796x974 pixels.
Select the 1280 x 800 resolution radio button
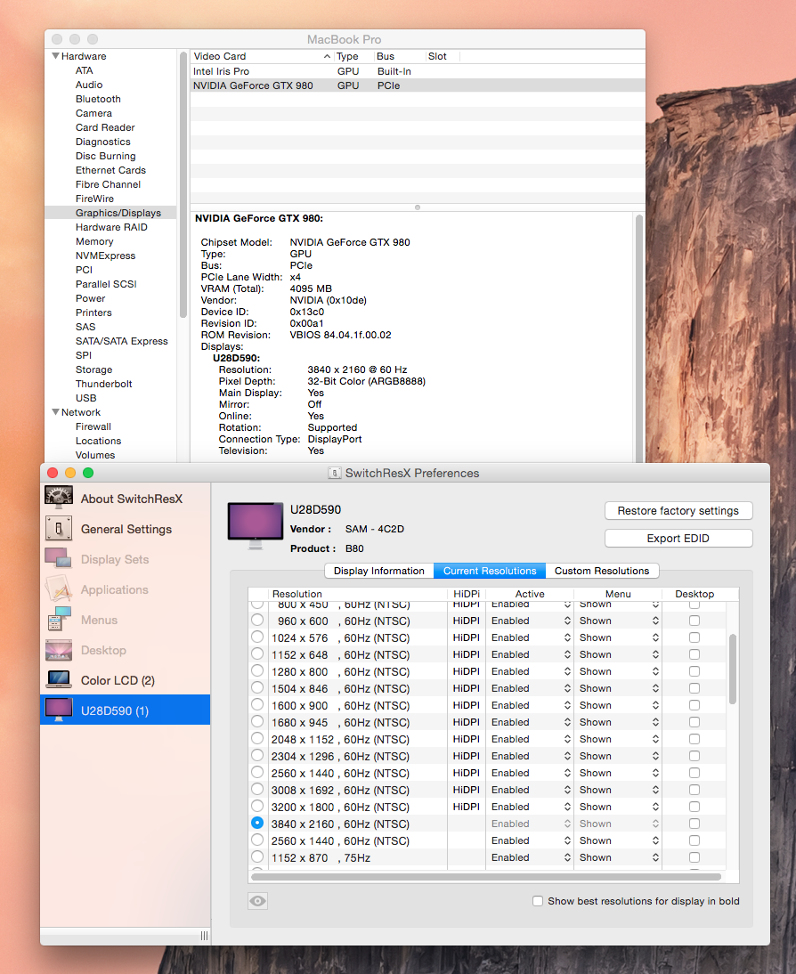(257, 671)
